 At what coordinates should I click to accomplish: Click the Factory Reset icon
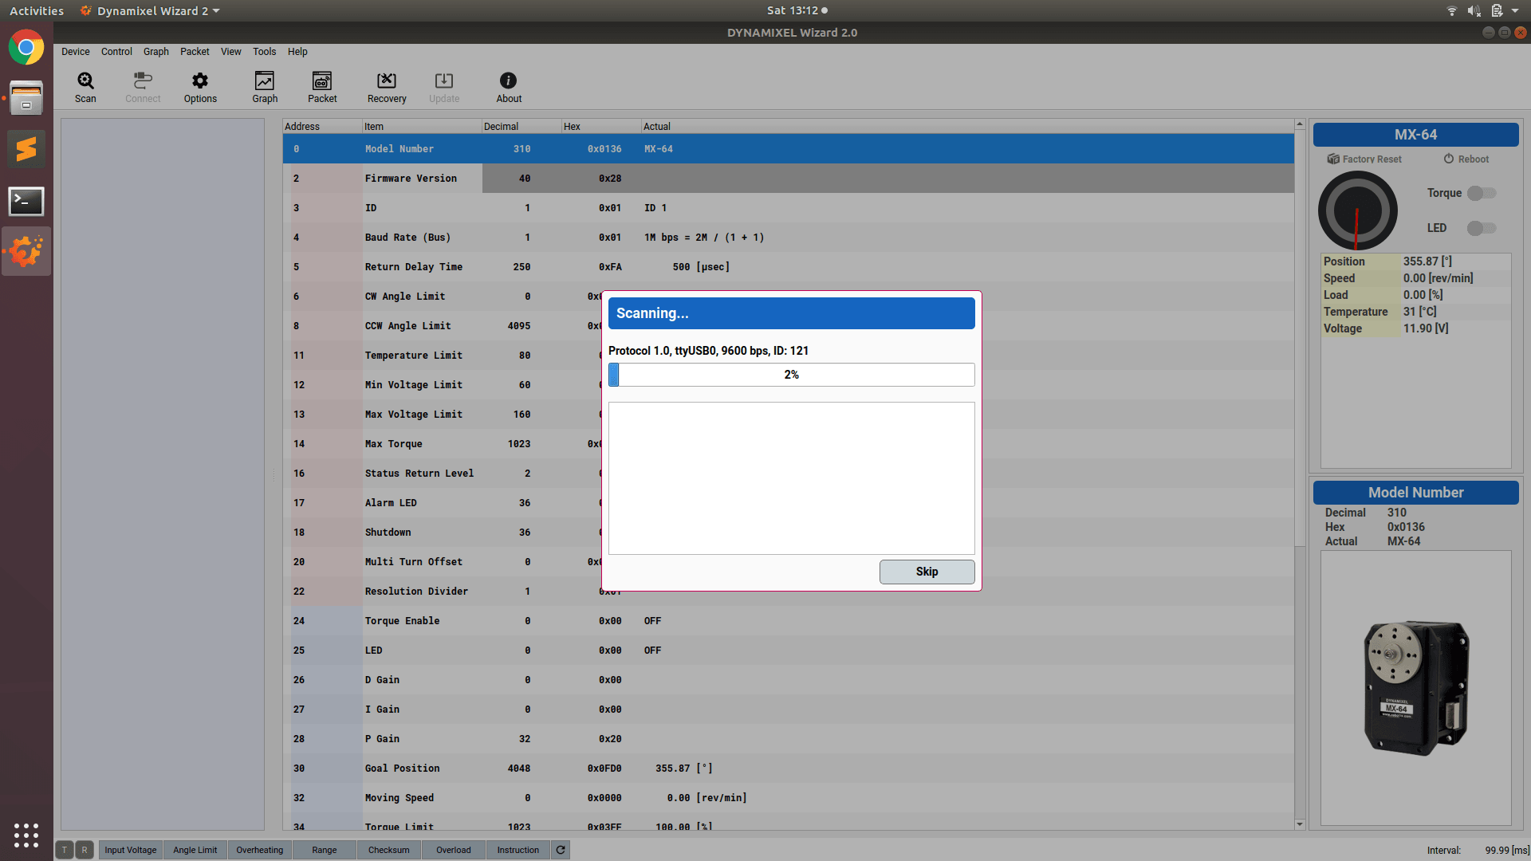click(x=1333, y=159)
